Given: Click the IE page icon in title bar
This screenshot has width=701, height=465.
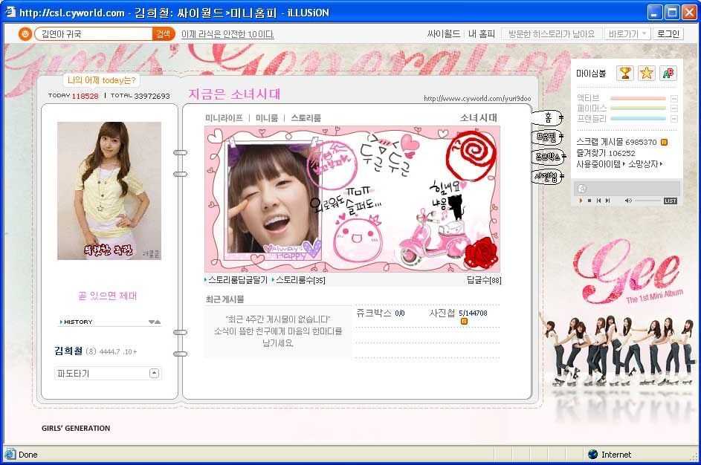Looking at the screenshot, I should tap(10, 12).
